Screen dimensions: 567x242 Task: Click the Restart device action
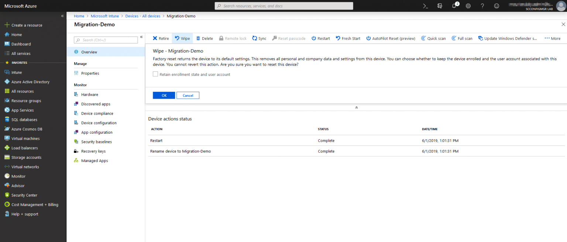tap(320, 38)
